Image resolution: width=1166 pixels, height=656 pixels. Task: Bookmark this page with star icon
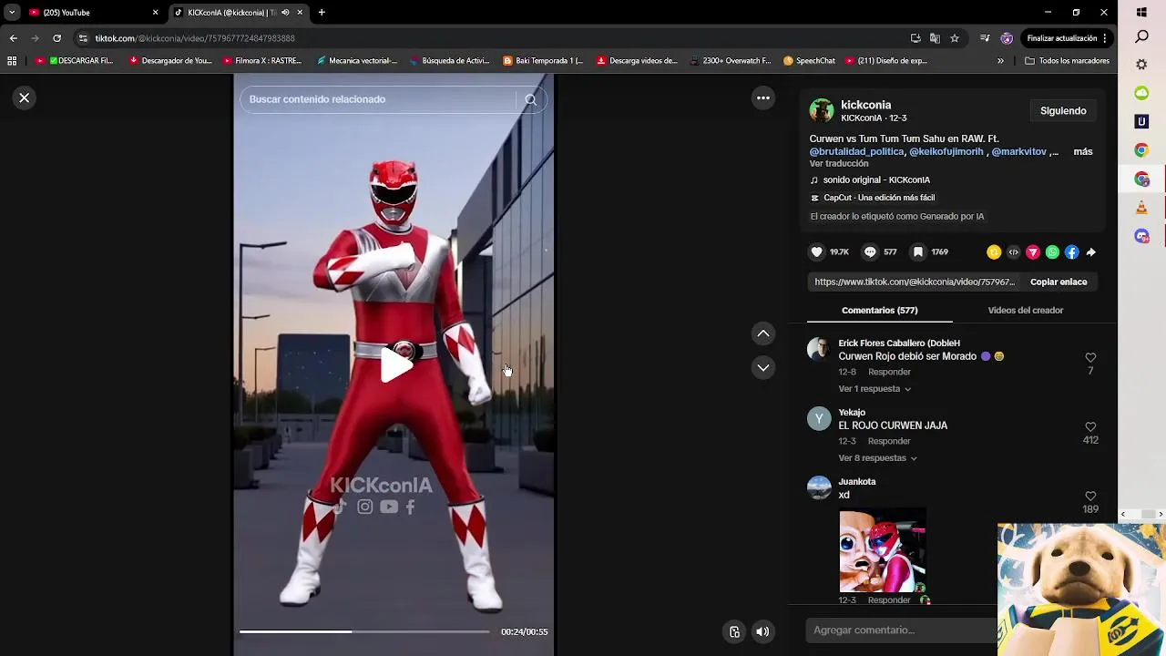click(955, 38)
